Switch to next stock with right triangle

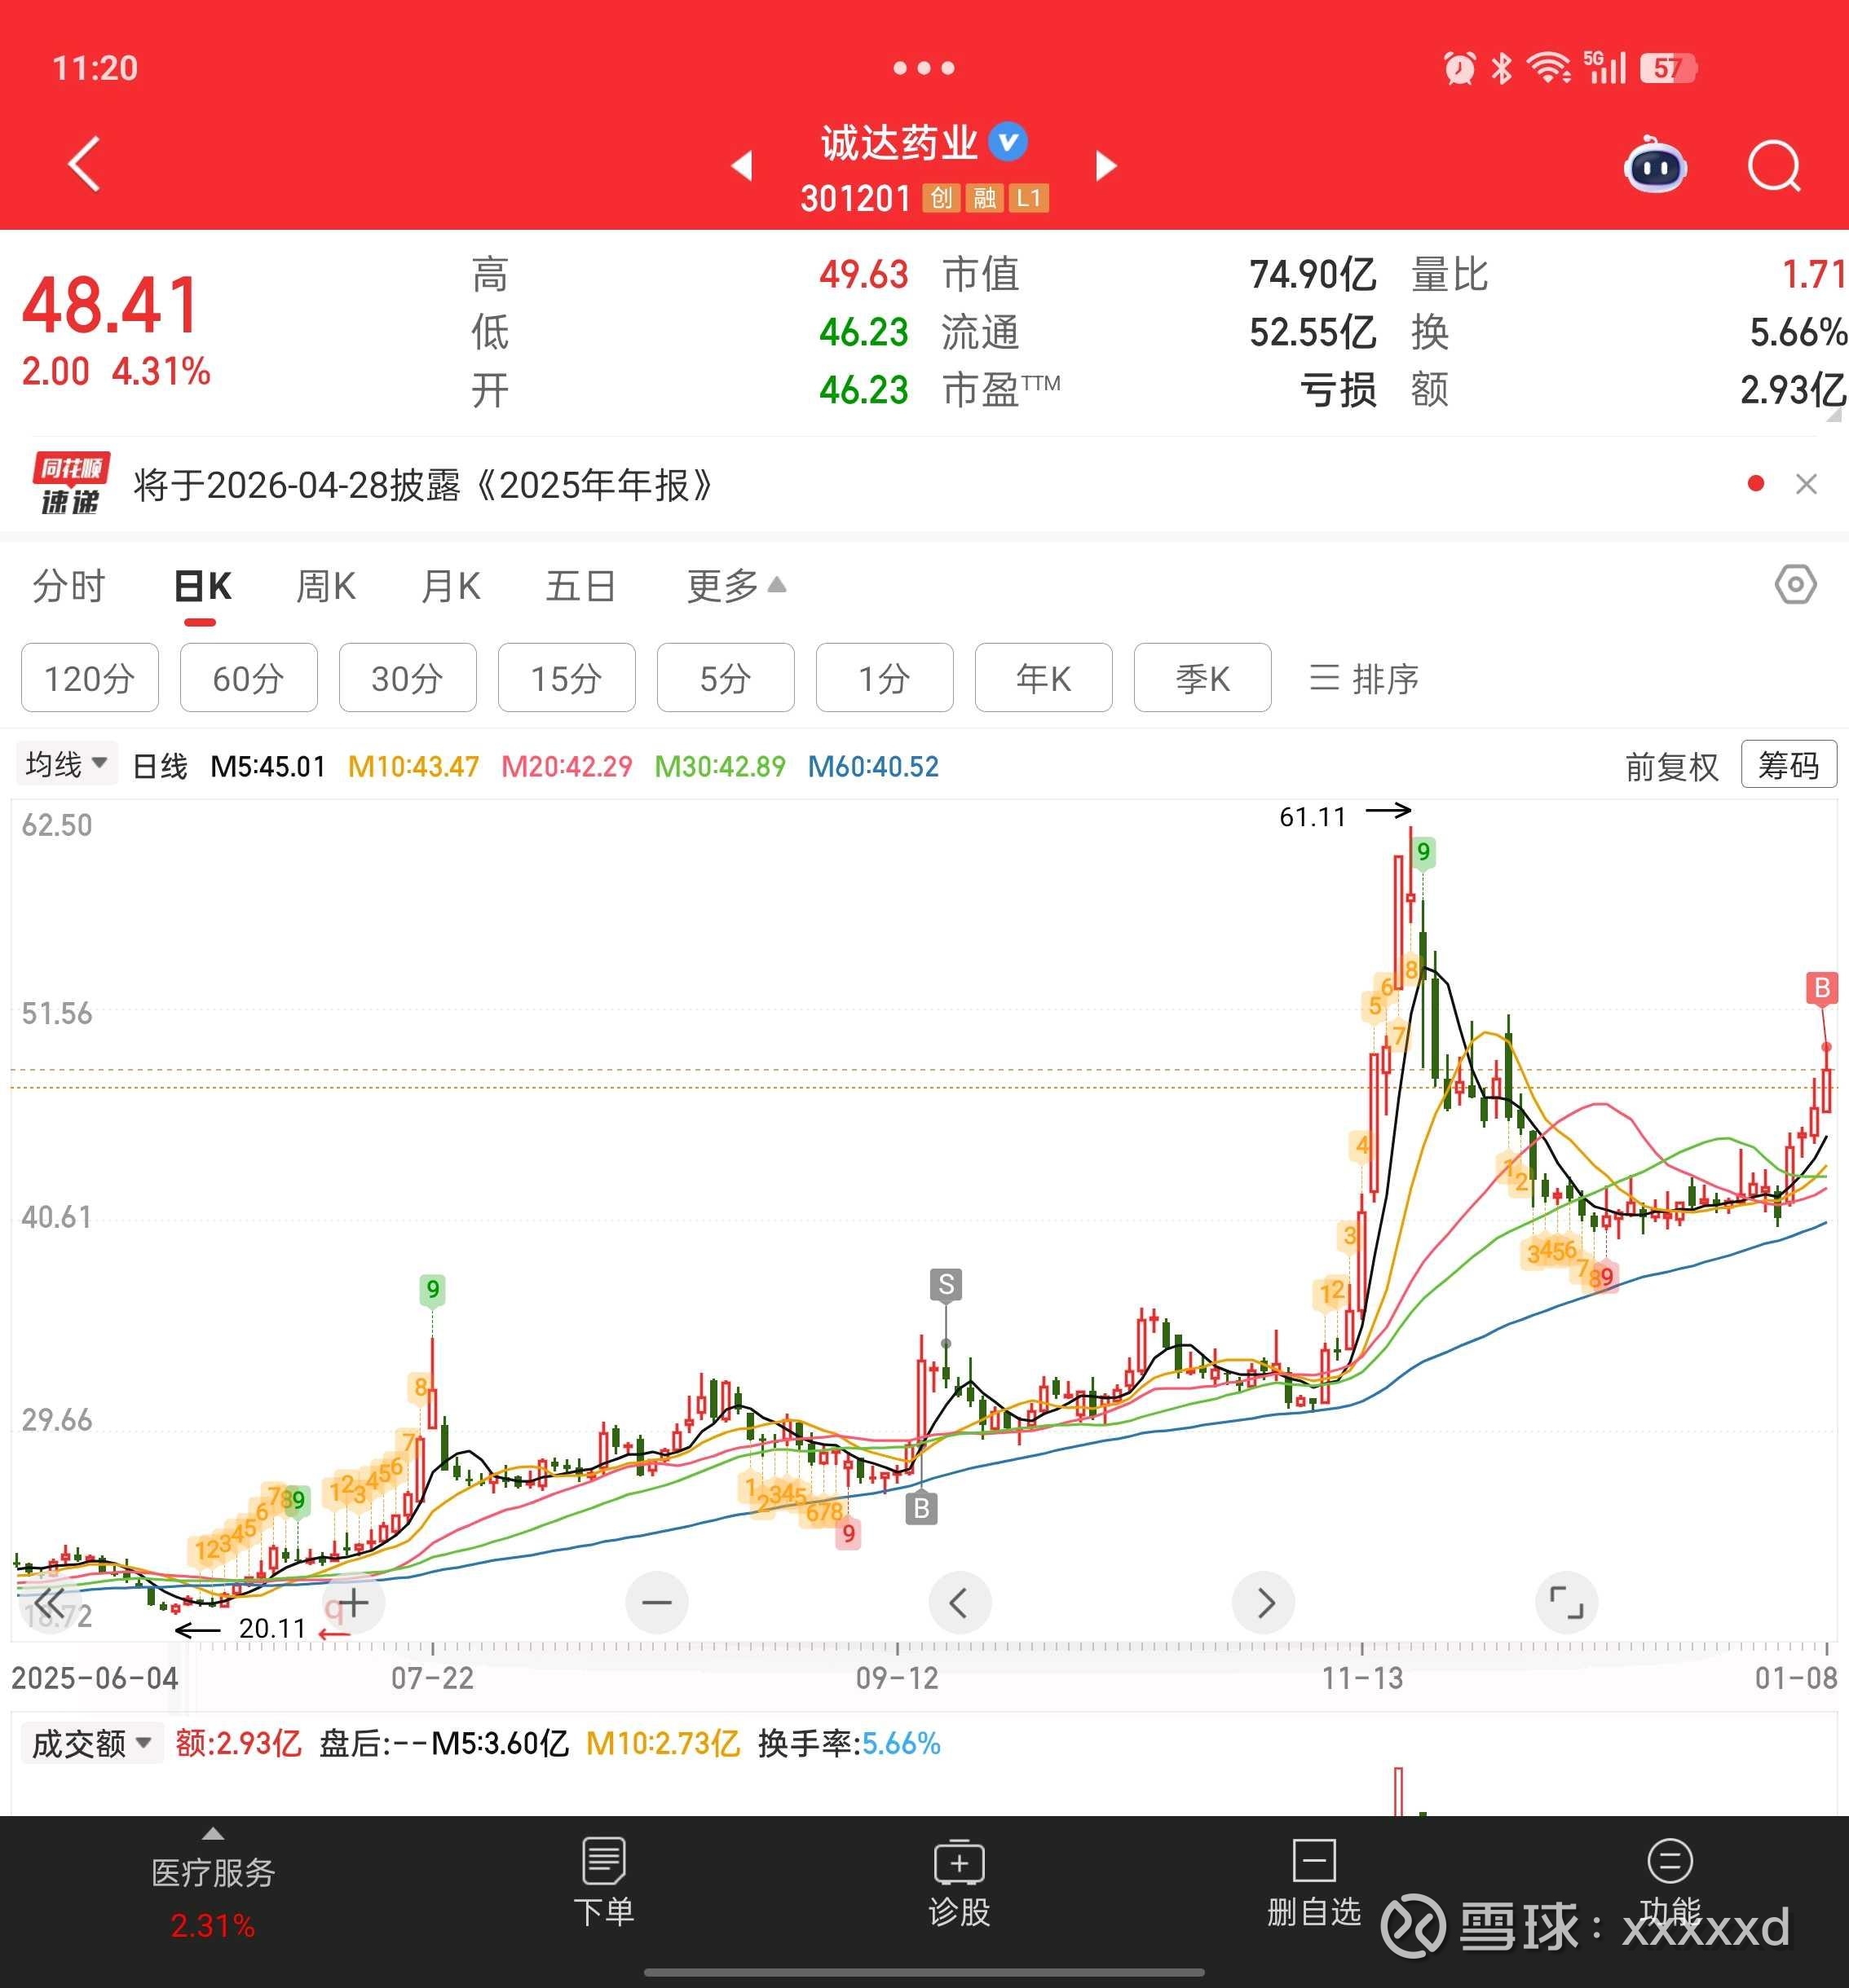[1105, 166]
